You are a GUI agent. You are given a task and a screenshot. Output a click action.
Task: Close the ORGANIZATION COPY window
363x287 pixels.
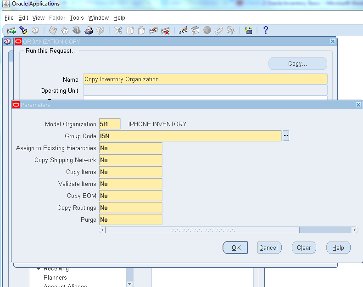(x=332, y=41)
